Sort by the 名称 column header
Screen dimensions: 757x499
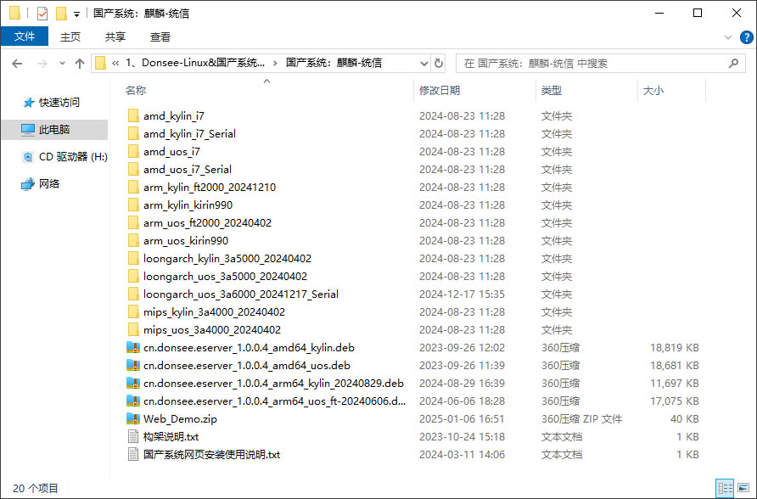(x=136, y=90)
